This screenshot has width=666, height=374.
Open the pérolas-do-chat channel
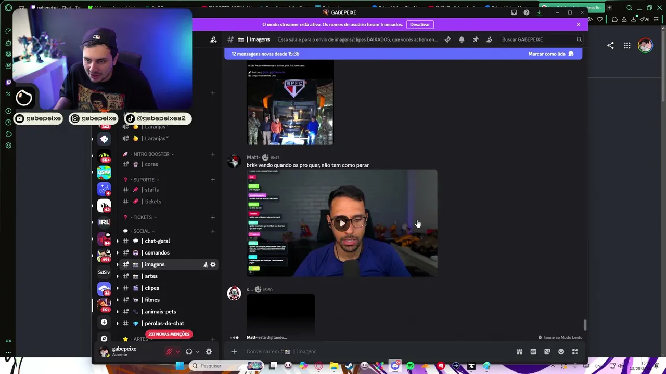(x=169, y=324)
